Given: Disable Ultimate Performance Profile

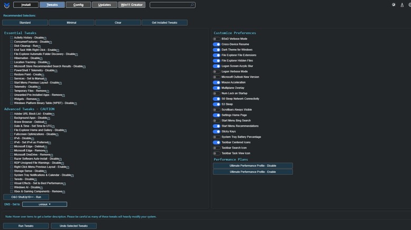Looking at the screenshot, I should pyautogui.click(x=253, y=166).
